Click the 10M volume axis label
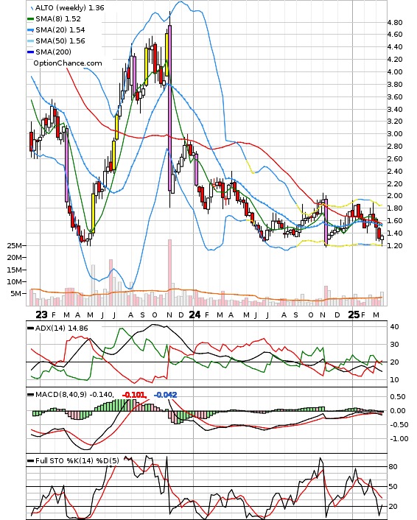This screenshot has height=520, width=417. click(14, 281)
